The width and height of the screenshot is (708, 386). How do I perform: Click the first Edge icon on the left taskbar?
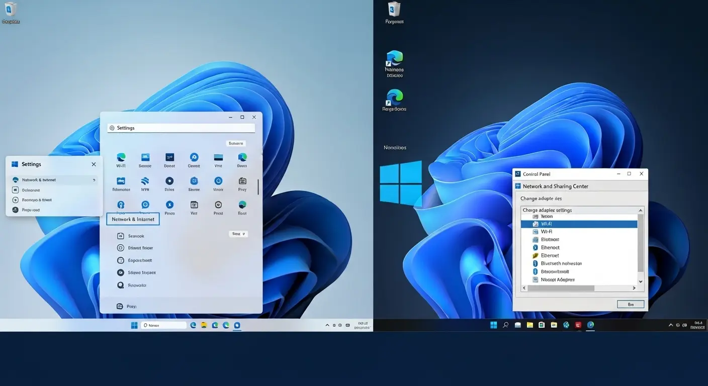click(193, 325)
